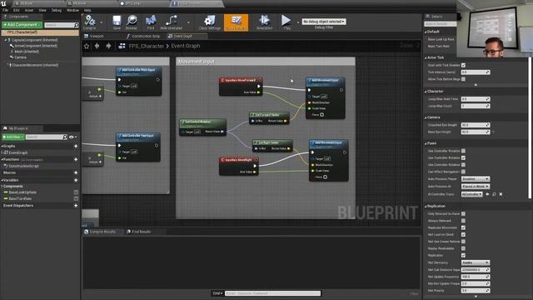Clear AI Controller Class with X icon

click(501, 194)
